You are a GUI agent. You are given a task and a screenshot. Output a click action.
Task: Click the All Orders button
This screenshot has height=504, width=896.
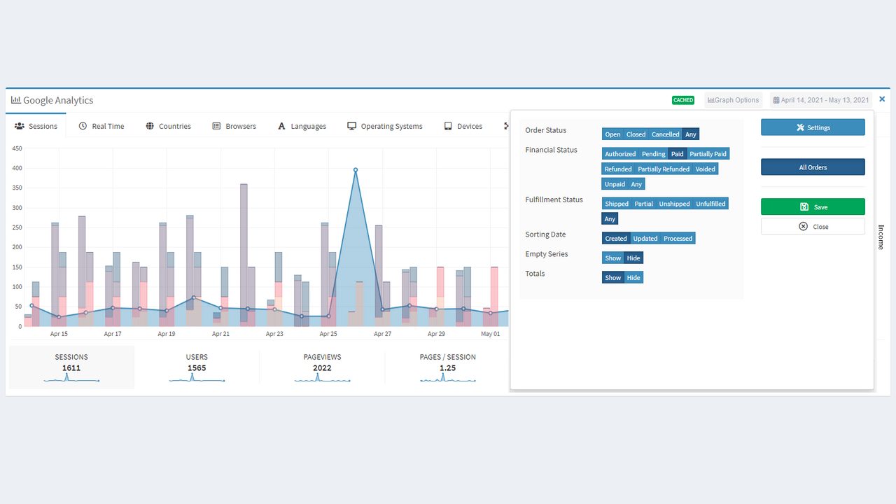pos(813,167)
